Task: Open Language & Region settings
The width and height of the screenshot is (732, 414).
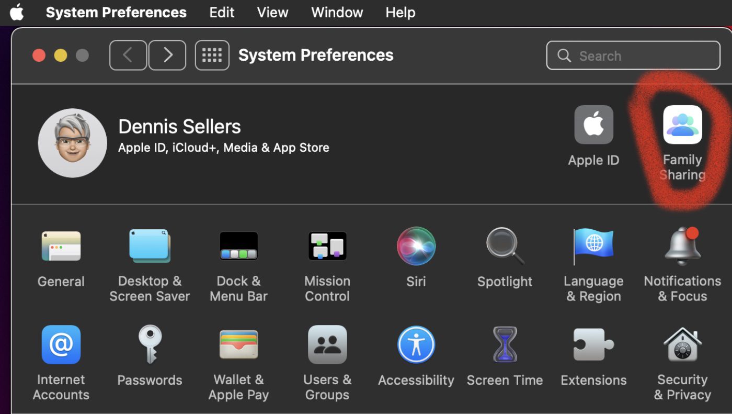Action: [593, 247]
